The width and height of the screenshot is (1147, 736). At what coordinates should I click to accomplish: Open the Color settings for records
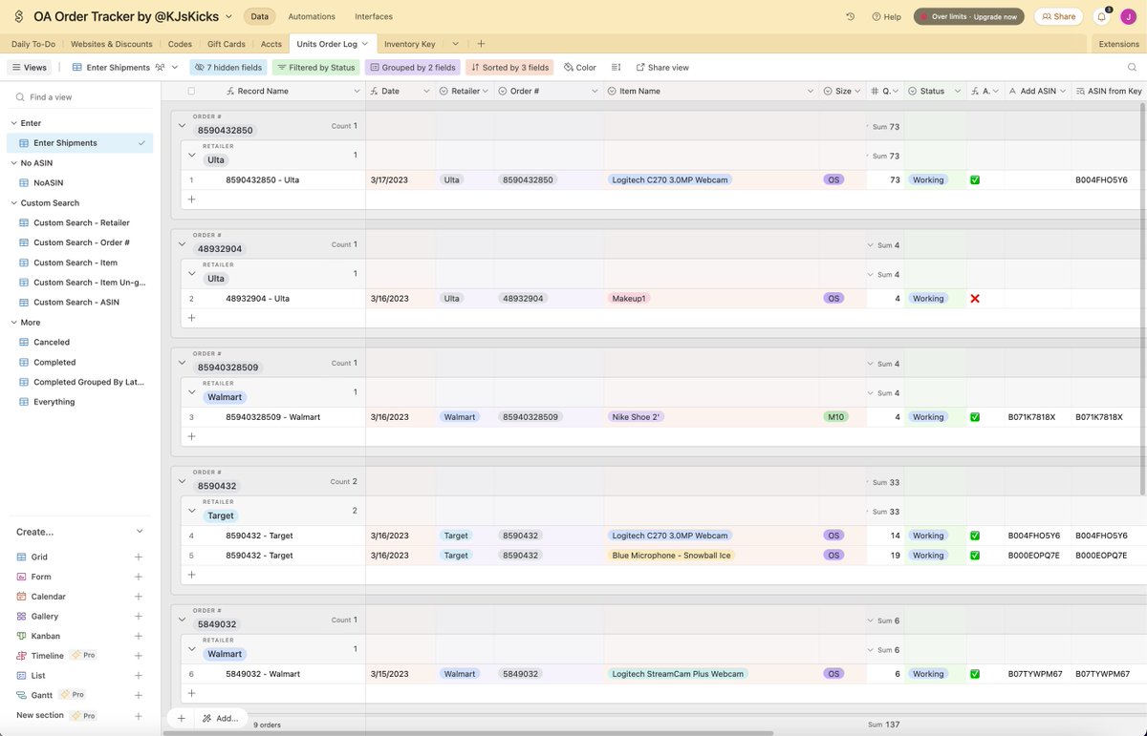click(x=579, y=67)
